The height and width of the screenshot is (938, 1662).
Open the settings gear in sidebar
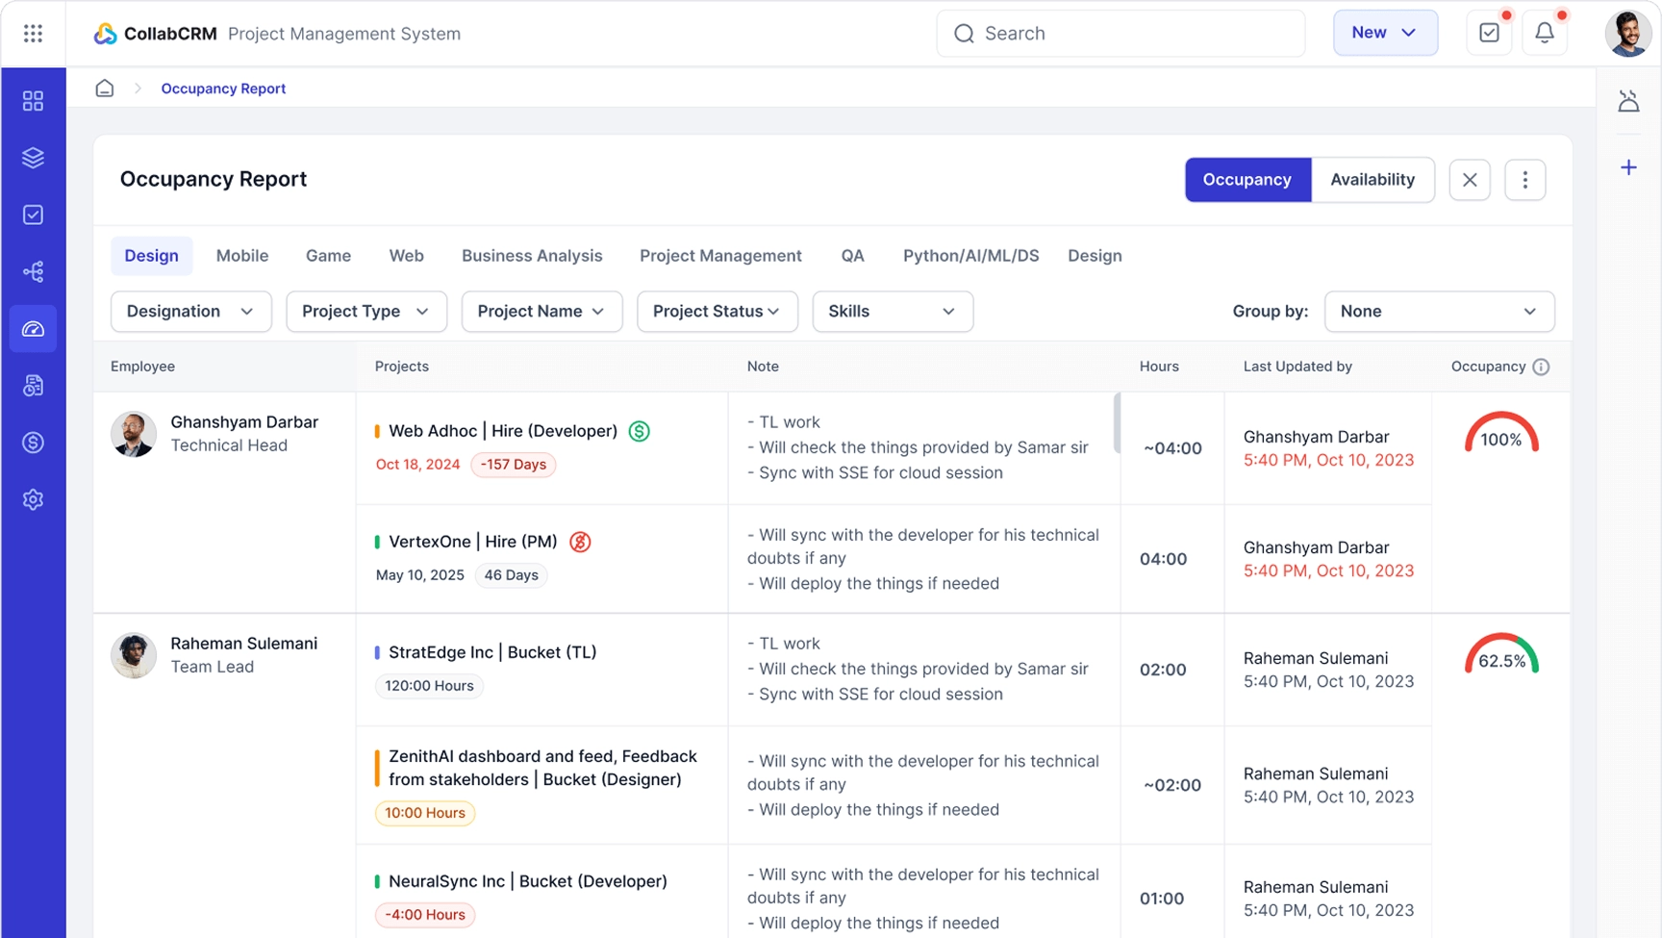33,499
